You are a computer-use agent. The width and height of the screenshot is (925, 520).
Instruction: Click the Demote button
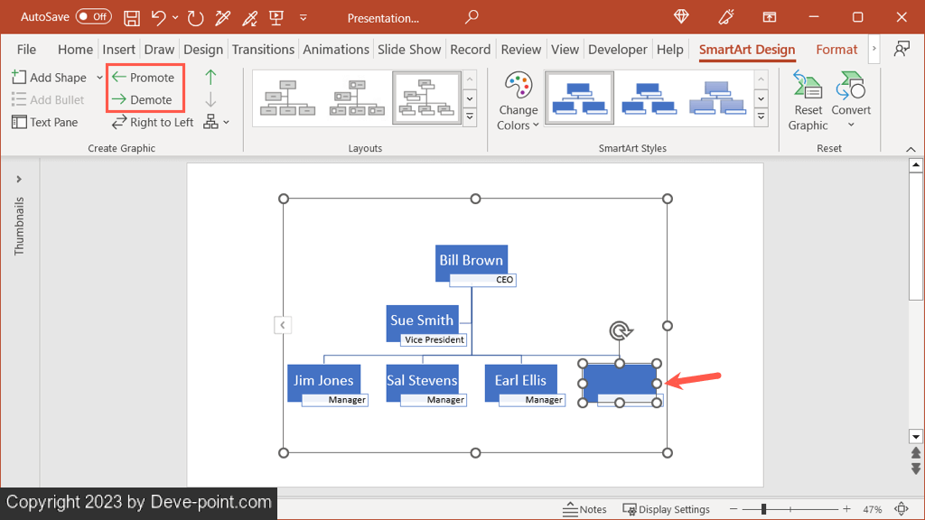142,99
